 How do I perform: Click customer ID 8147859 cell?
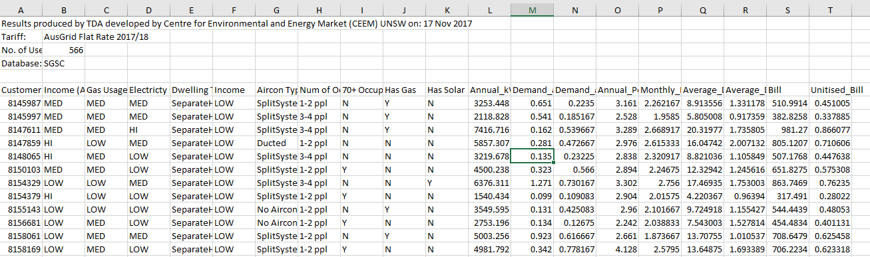pyautogui.click(x=22, y=143)
